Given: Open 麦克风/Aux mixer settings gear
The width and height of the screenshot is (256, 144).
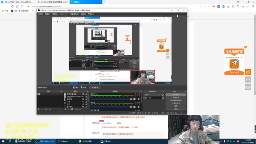Looking at the screenshot, I should (x=139, y=99).
